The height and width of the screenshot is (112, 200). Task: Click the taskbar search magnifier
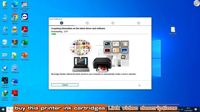pyautogui.click(x=9, y=109)
